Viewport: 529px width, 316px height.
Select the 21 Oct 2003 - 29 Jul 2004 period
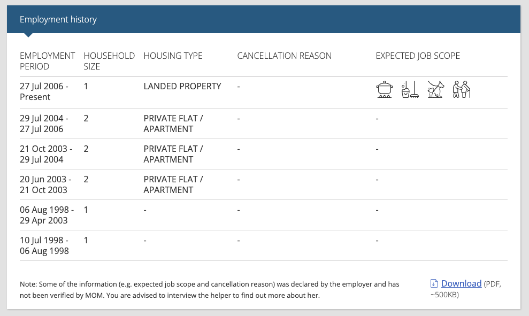click(46, 154)
